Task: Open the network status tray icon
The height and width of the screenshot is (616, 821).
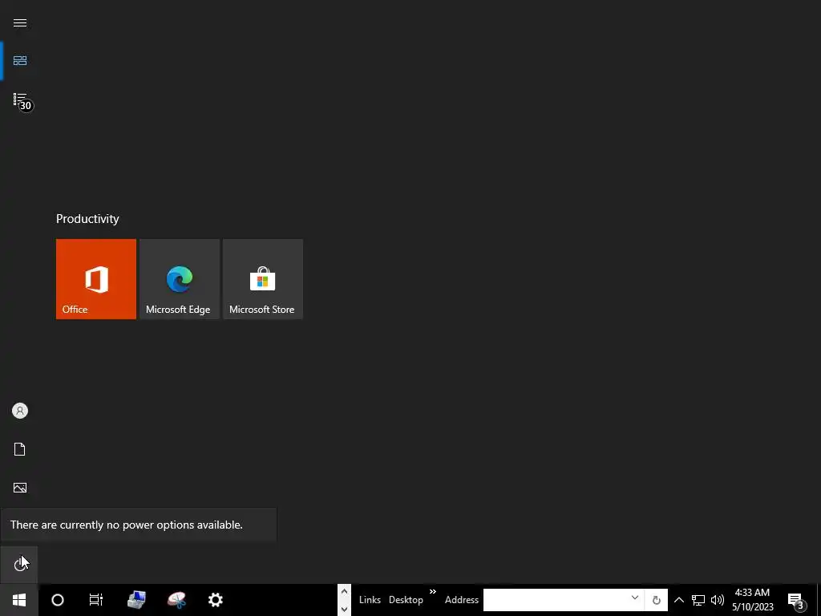Action: click(698, 600)
